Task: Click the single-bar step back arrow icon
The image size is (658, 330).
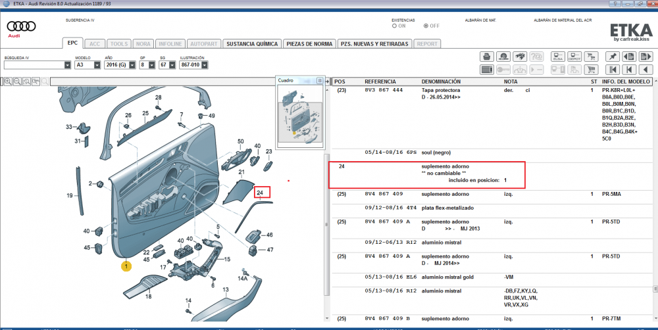Action: [629, 70]
